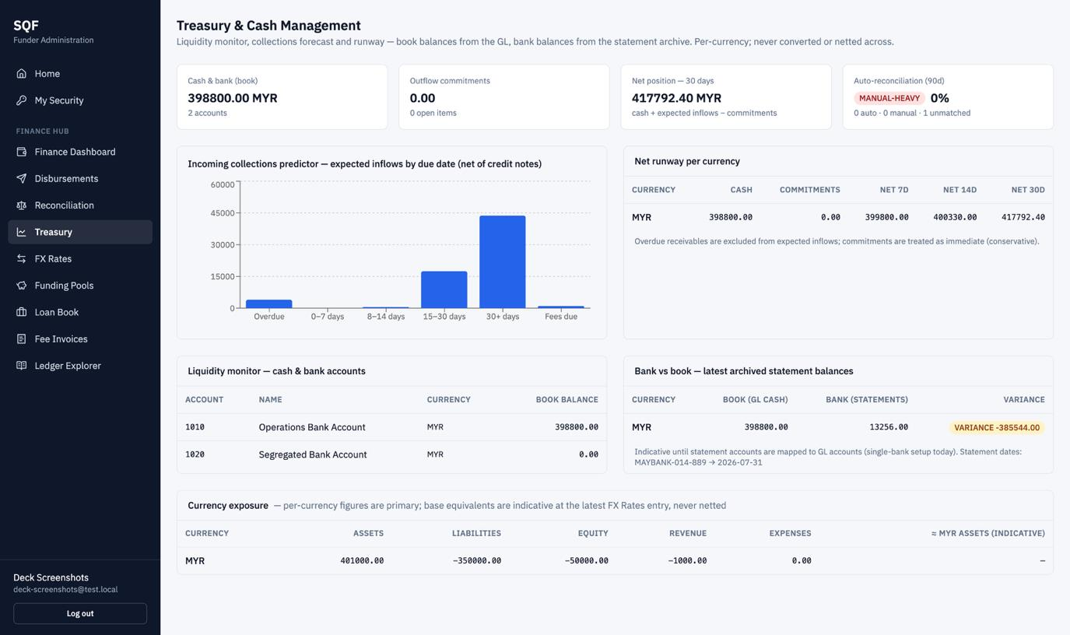Click the Loan Book briefcase icon
Image resolution: width=1070 pixels, height=635 pixels.
pyautogui.click(x=22, y=312)
